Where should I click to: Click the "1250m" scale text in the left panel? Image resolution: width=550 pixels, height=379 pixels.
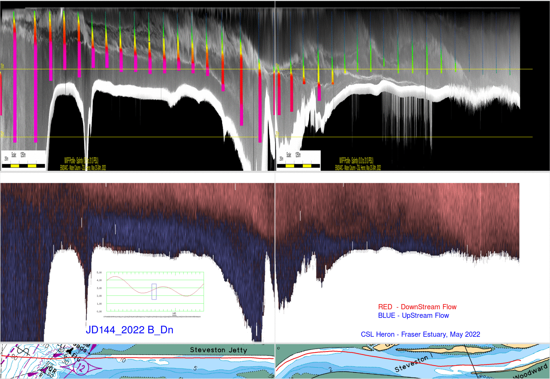click(x=23, y=155)
